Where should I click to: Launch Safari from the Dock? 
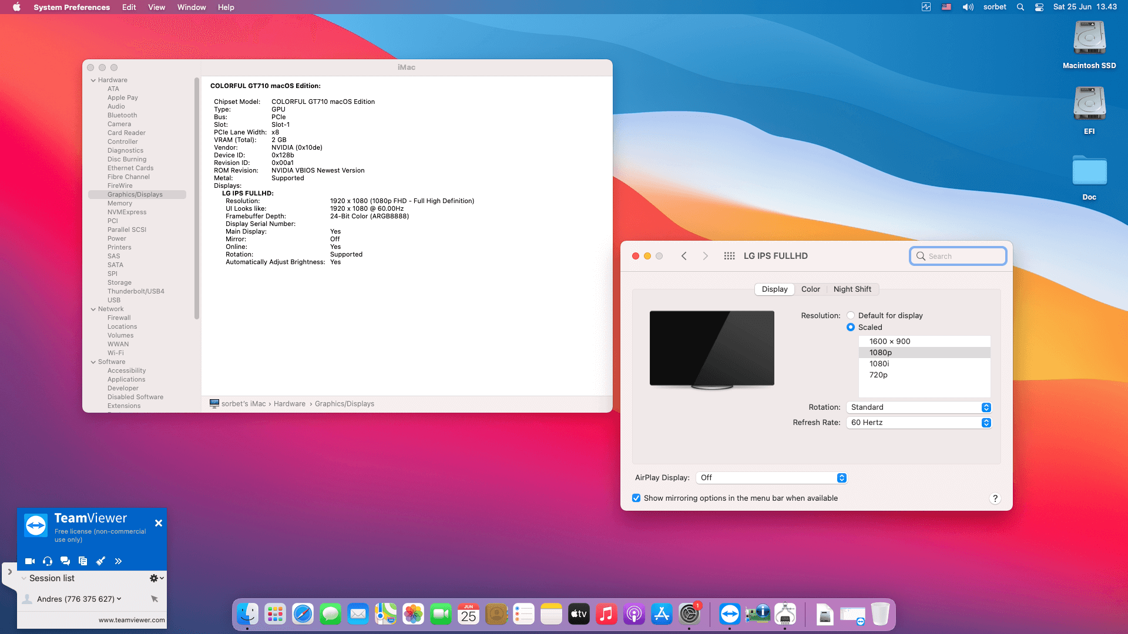tap(303, 615)
